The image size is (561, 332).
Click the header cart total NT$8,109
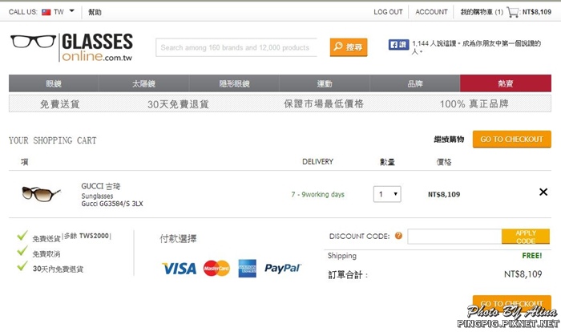pos(537,12)
